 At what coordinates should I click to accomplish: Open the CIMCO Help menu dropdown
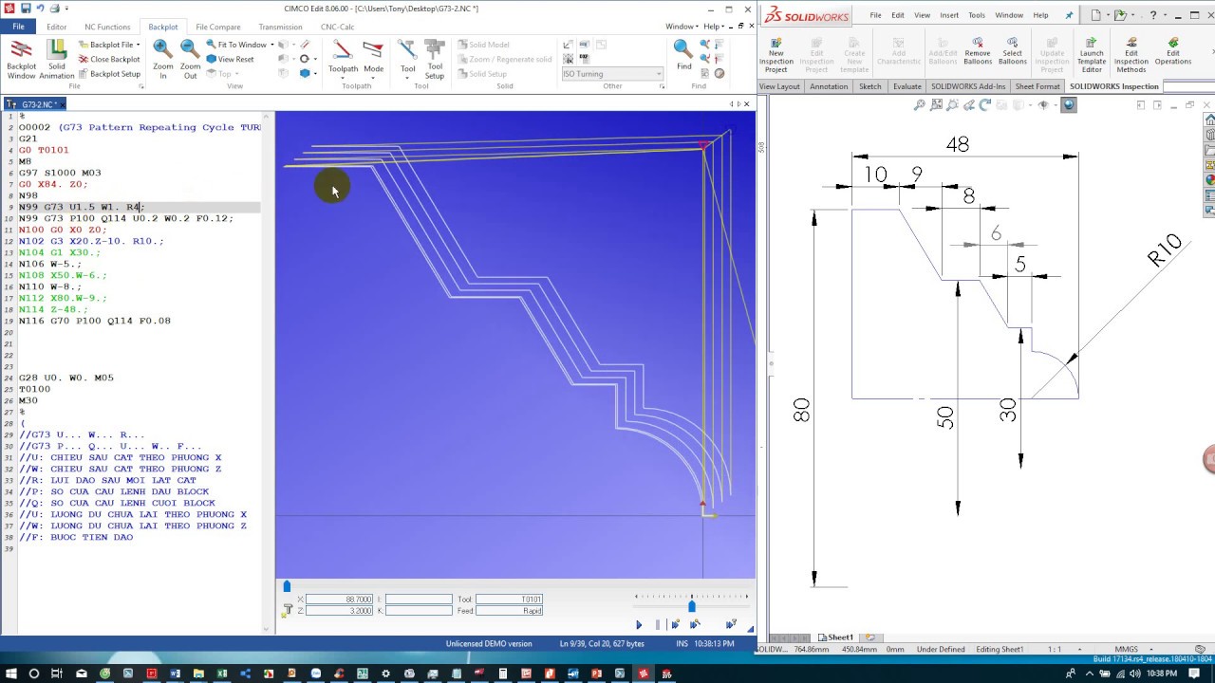tap(713, 27)
